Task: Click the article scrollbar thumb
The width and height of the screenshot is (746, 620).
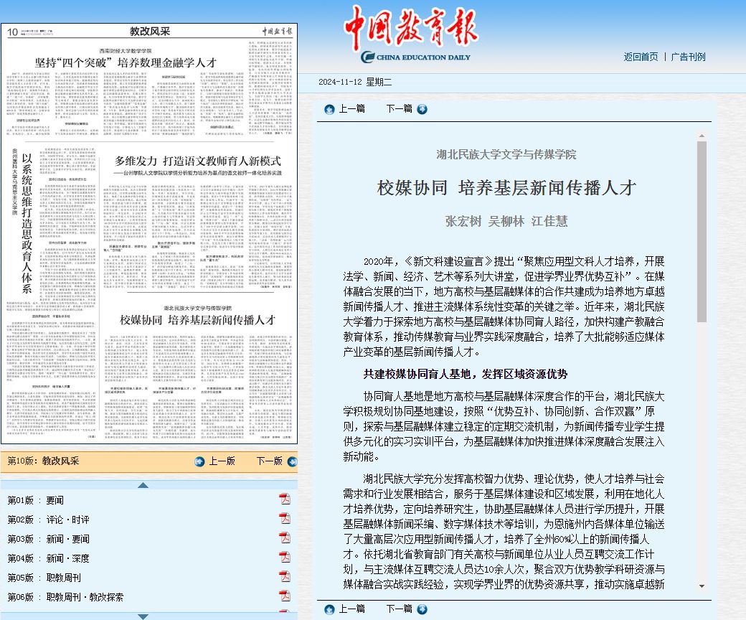Action: 702,232
